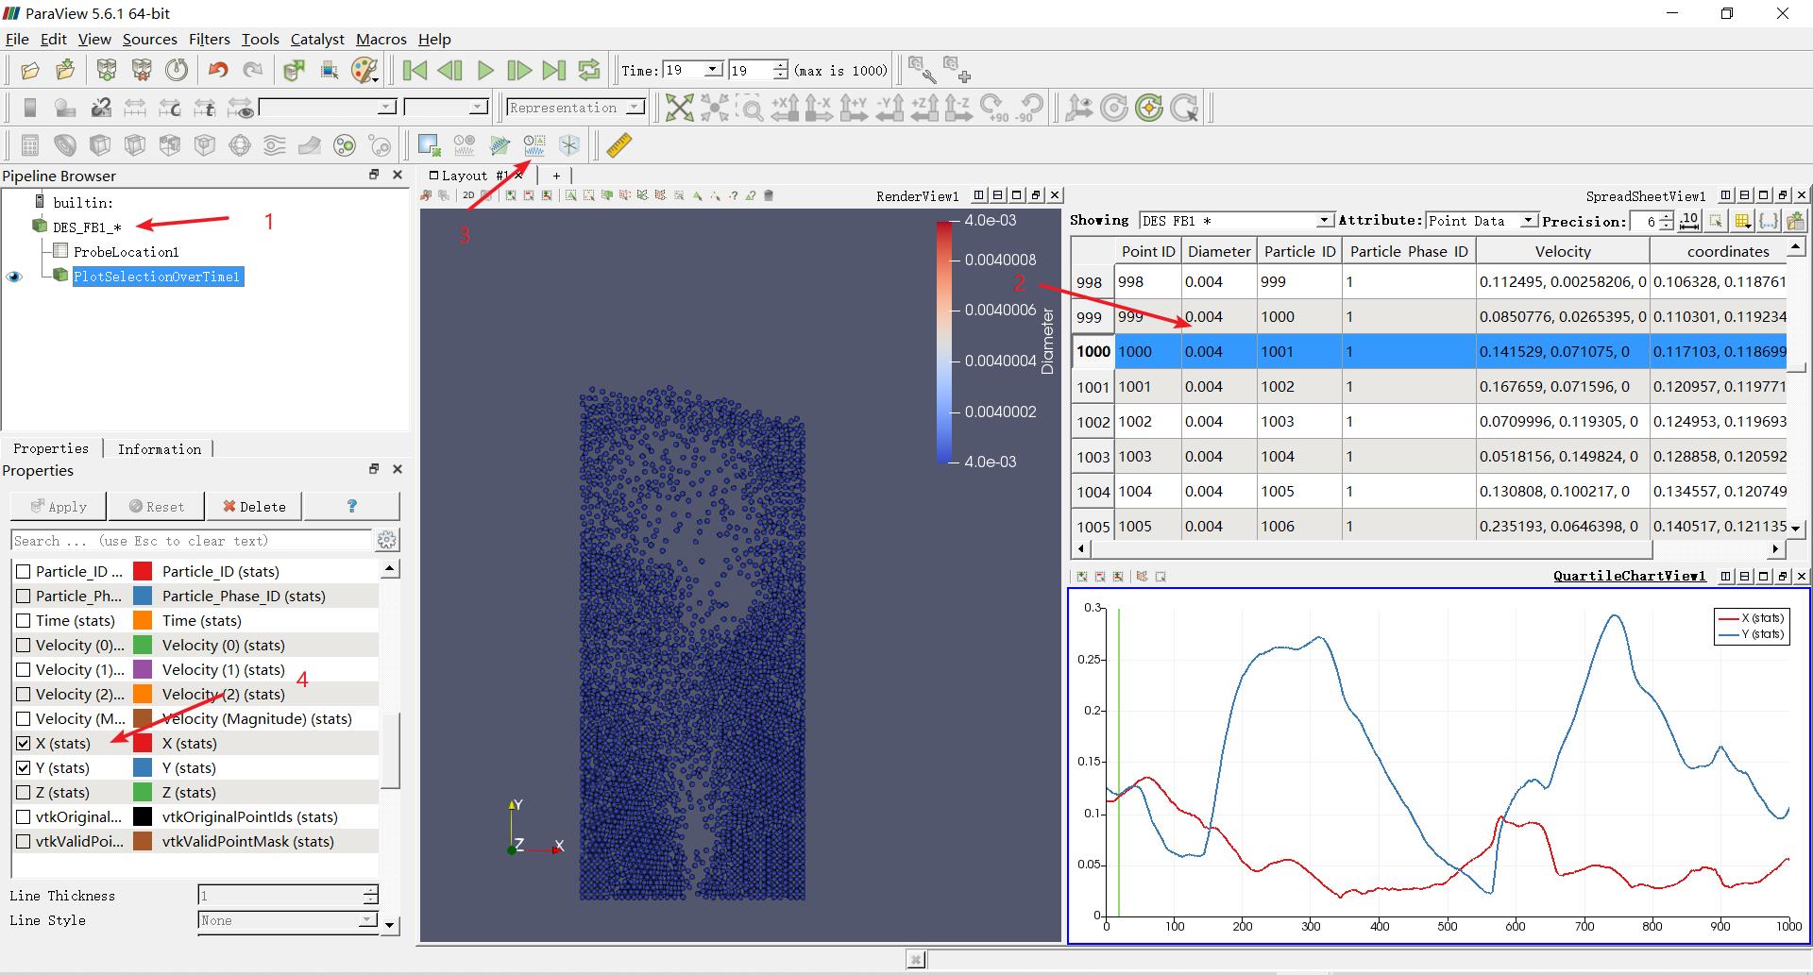Click red color swatch for X (stats)
This screenshot has width=1813, height=975.
point(143,744)
